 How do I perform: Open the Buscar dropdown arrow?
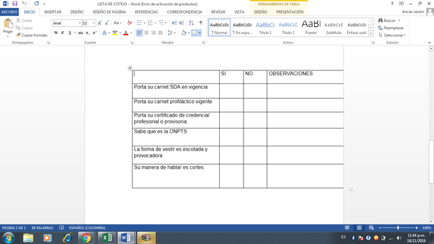[399, 20]
